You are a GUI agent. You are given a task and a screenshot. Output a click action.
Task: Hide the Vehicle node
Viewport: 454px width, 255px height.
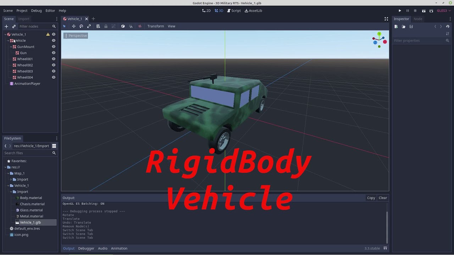click(54, 40)
